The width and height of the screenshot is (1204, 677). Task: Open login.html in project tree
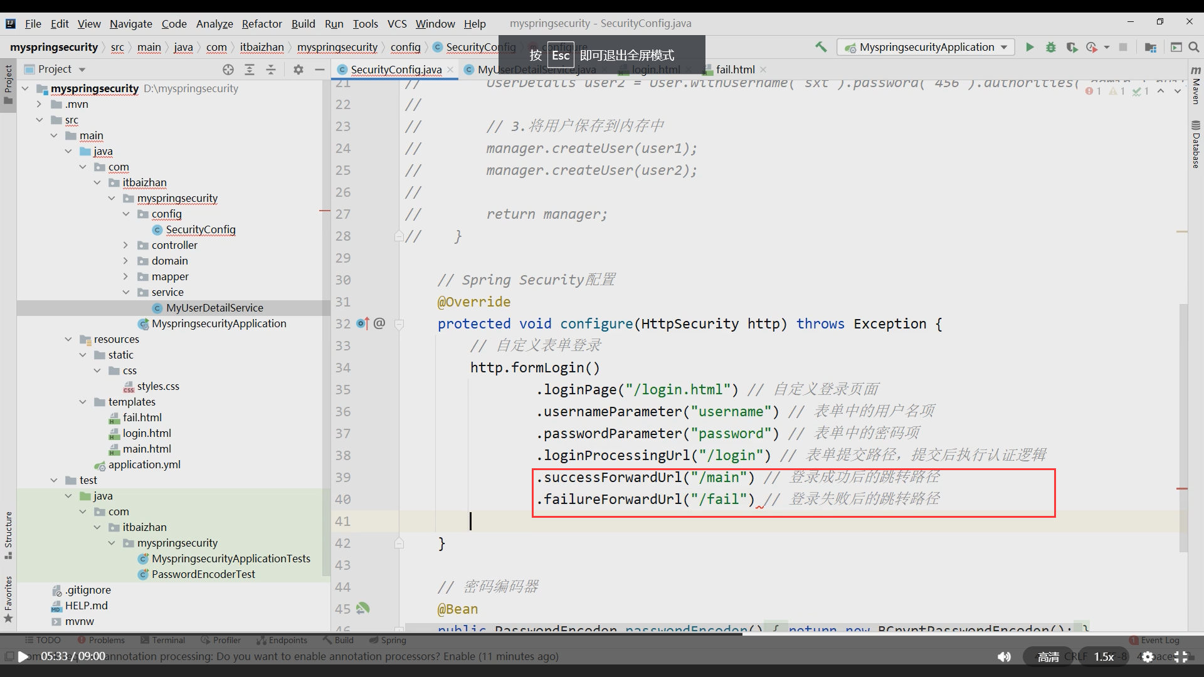click(147, 433)
